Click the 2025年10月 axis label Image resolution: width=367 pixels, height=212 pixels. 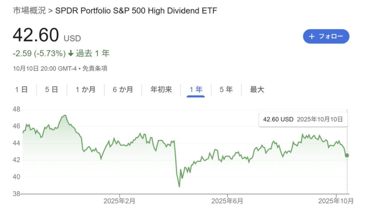coord(336,201)
